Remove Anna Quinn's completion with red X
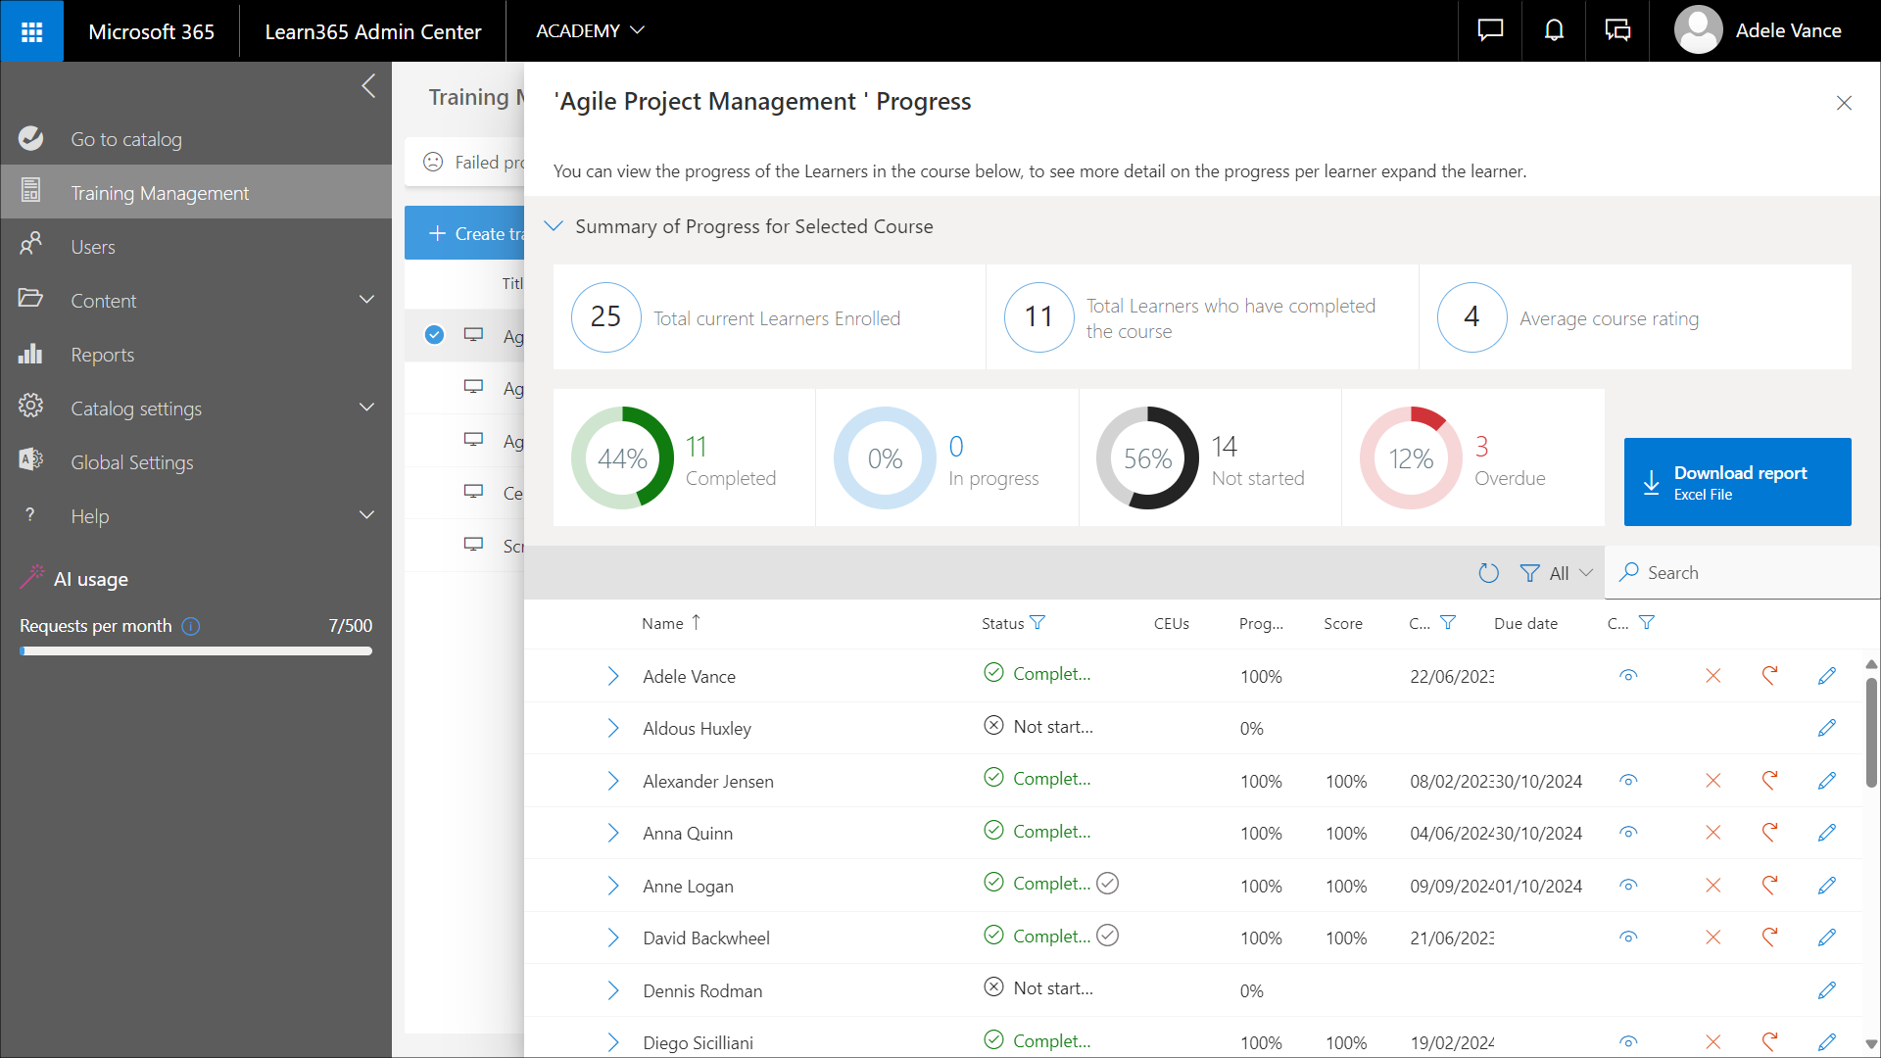The width and height of the screenshot is (1881, 1058). [1712, 833]
